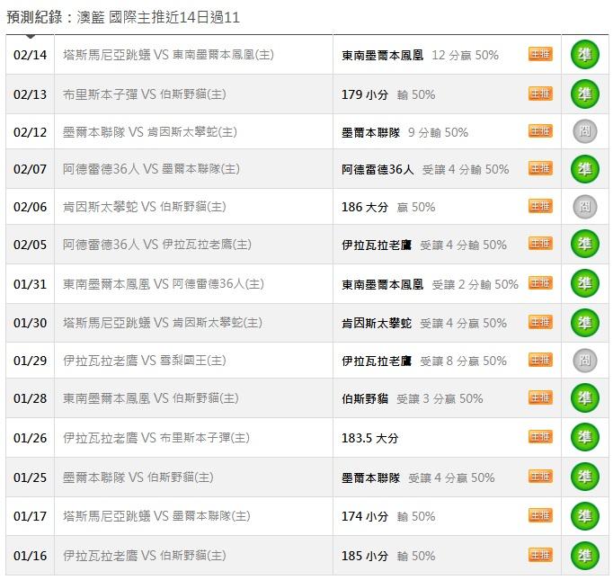Click the green 準 badge in the 01/16 row
This screenshot has width=613, height=580.
coord(585,556)
